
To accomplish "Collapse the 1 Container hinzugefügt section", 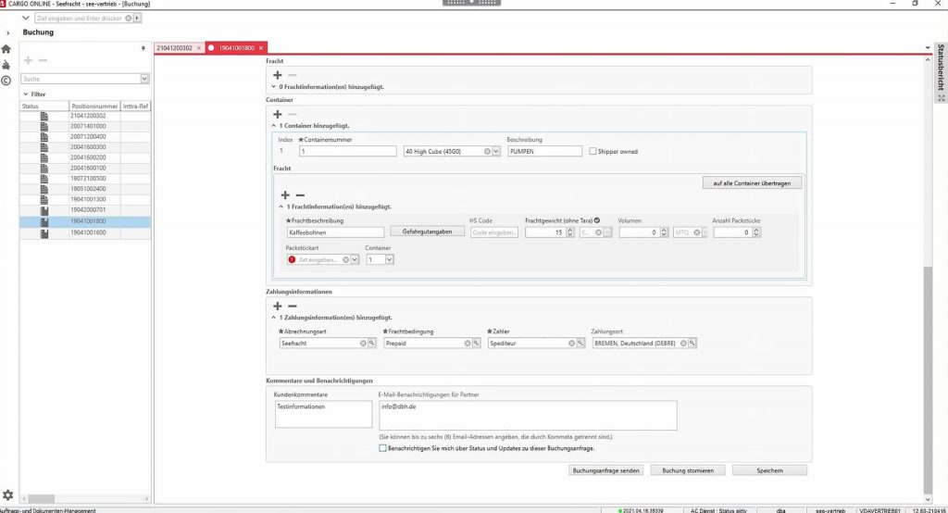I will tap(273, 126).
